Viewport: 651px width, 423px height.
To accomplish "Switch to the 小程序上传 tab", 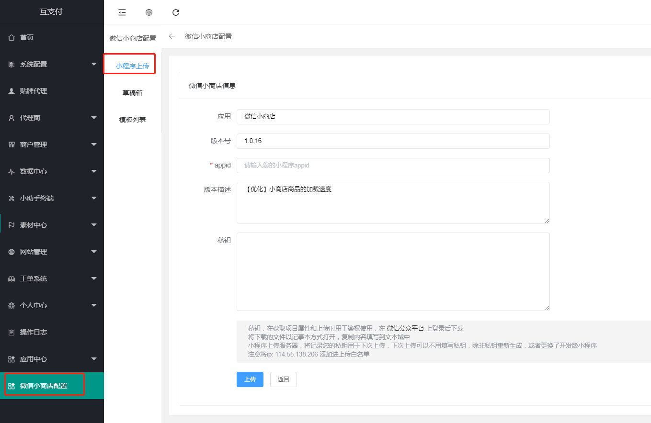I will coord(132,66).
